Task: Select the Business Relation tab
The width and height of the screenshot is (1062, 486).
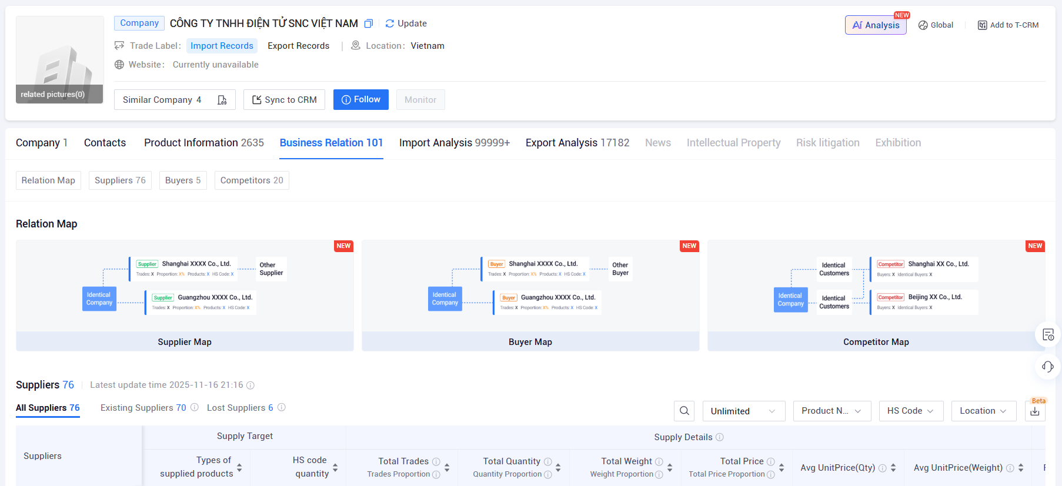Action: (x=332, y=143)
